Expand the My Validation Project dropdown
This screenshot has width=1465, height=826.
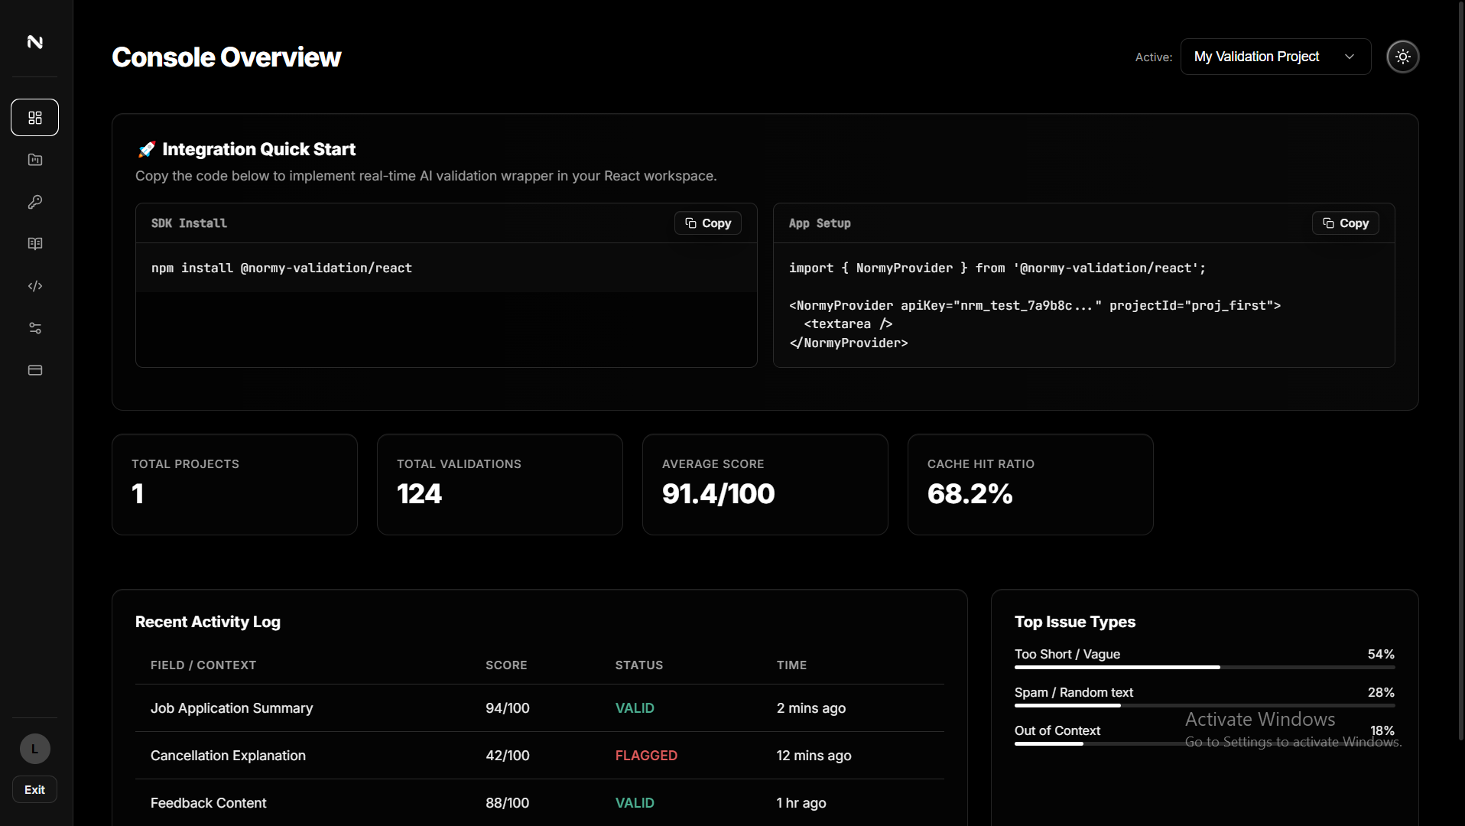(1275, 57)
